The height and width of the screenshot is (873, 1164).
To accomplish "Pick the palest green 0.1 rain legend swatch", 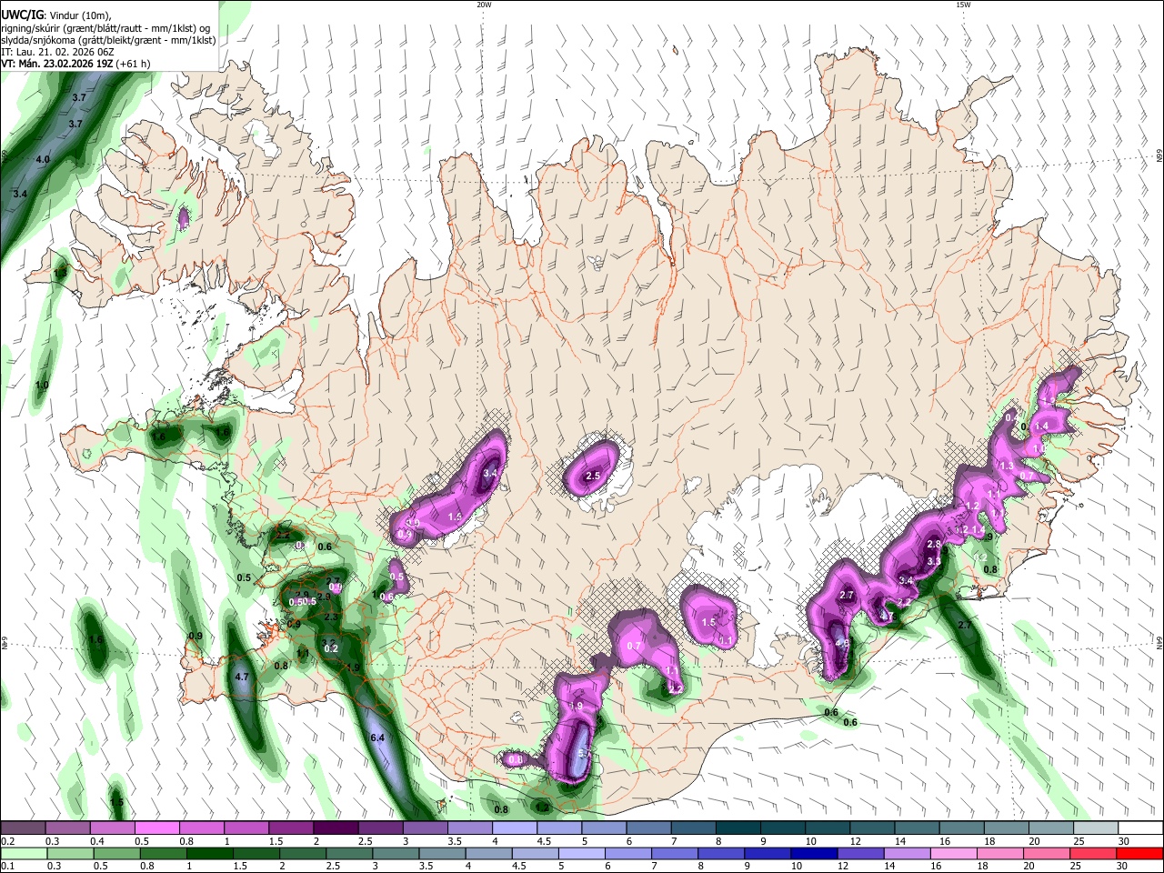I will click(x=23, y=854).
